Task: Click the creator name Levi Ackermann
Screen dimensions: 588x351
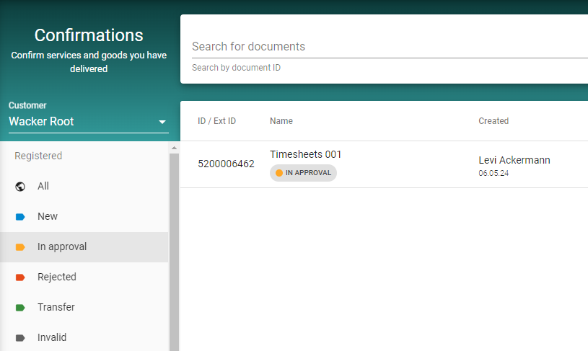Action: (x=514, y=160)
